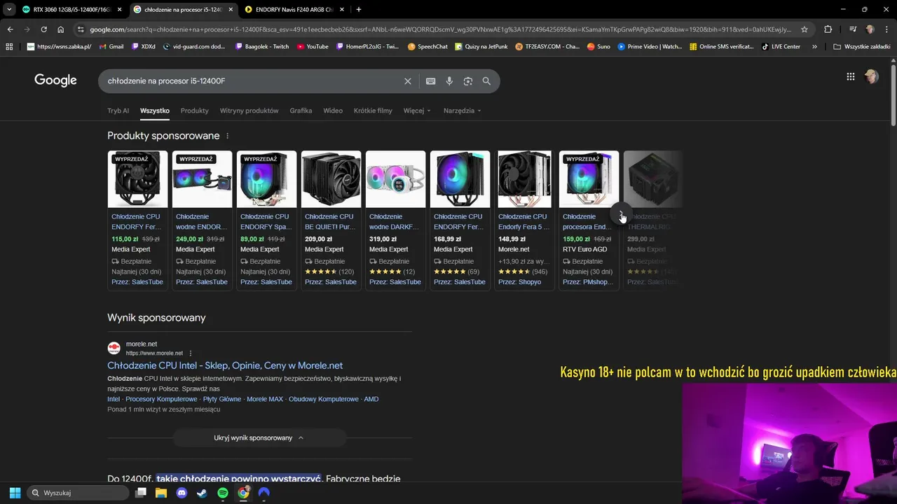
Task: Switch to the Produkty tab
Action: click(x=195, y=111)
